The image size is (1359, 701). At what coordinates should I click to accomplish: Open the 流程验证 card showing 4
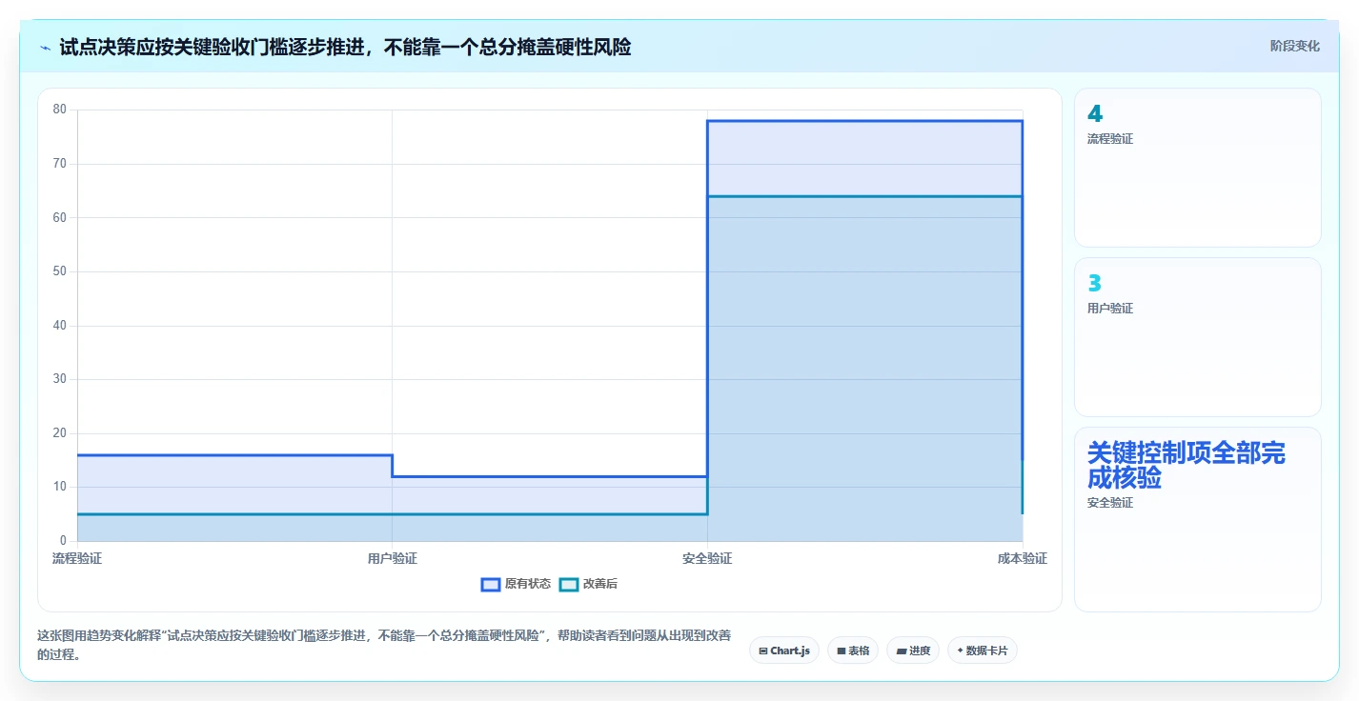click(1198, 168)
